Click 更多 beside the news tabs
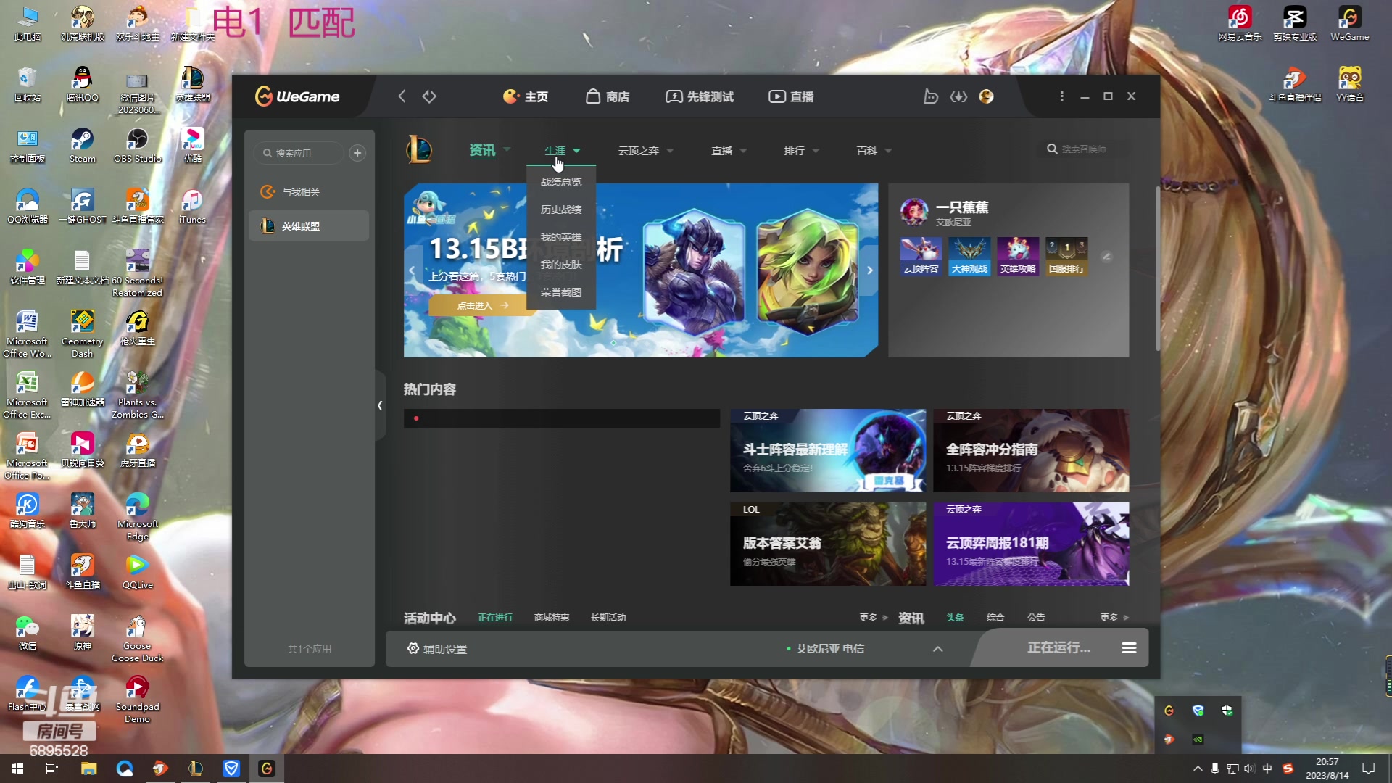The image size is (1392, 783). [1114, 618]
